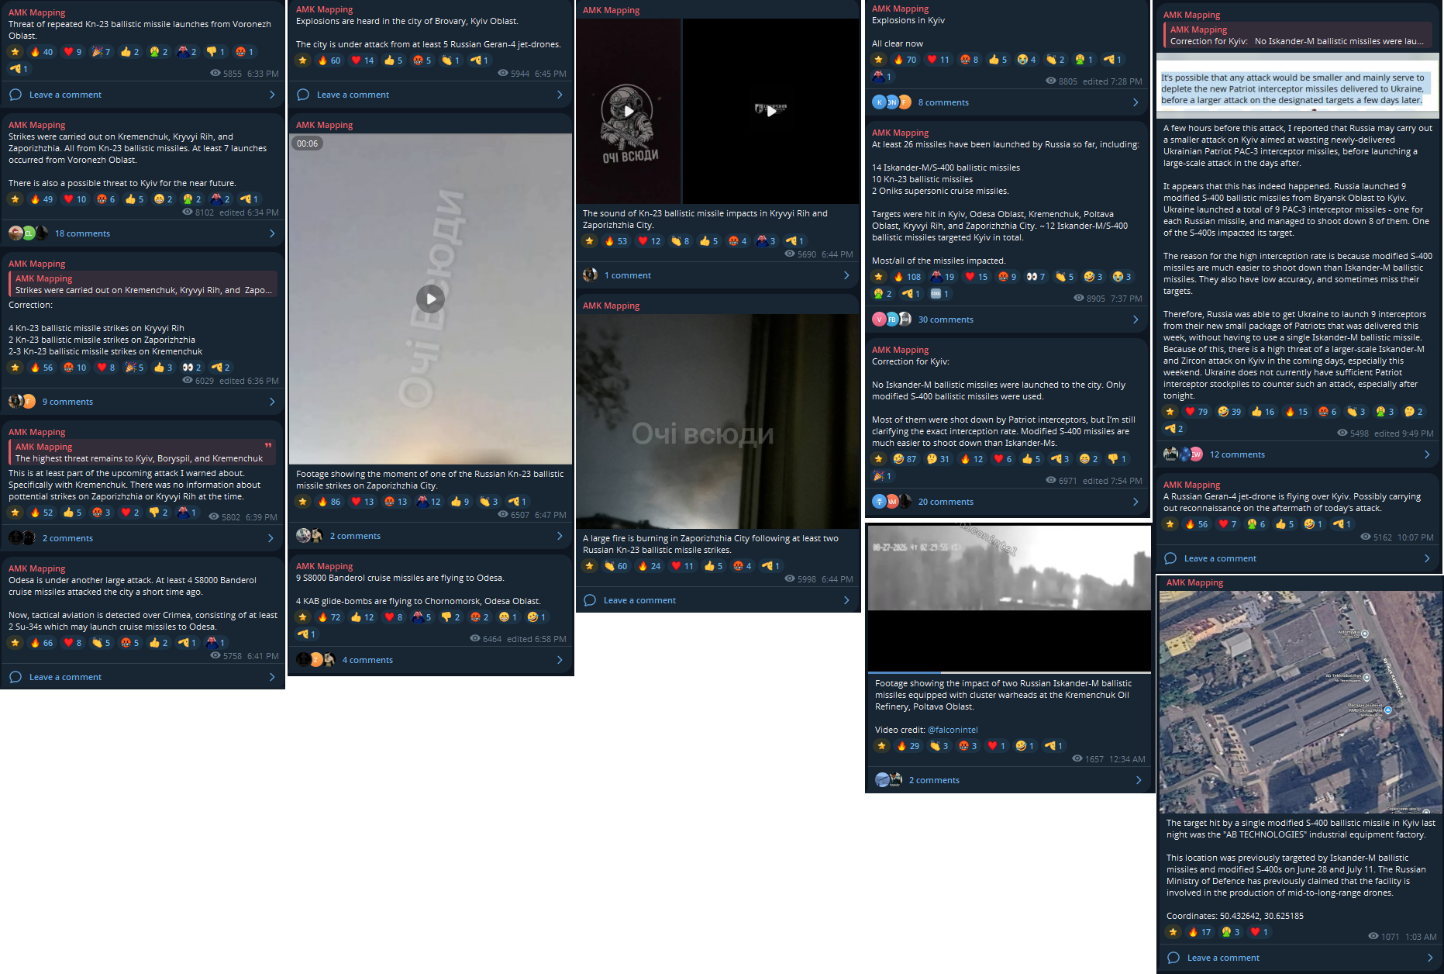Viewport: 1444px width, 974px height.
Task: Click the laughing reaction showing 39
Action: [1230, 412]
